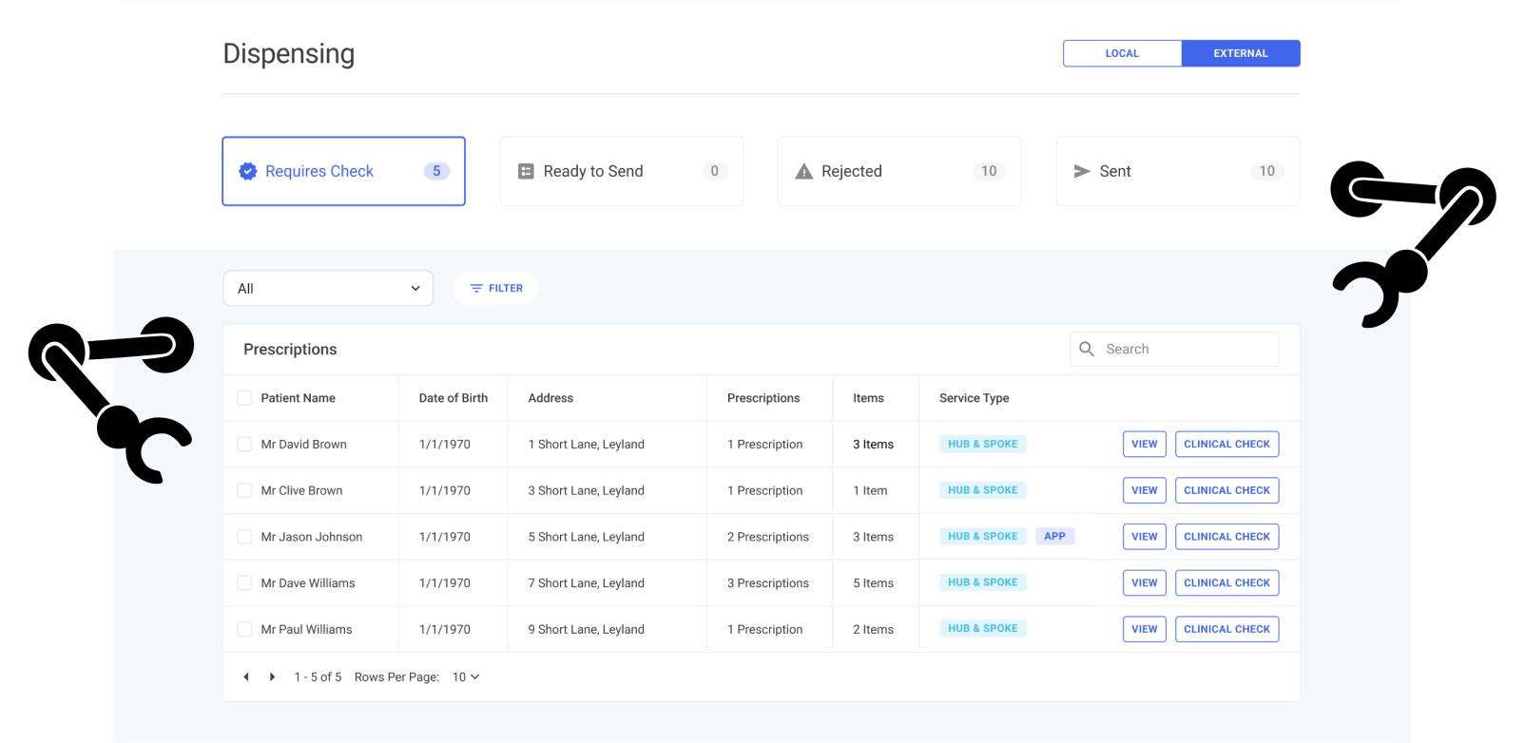This screenshot has width=1525, height=743.
Task: Expand the Rows Per Page dropdown
Action: pos(466,677)
